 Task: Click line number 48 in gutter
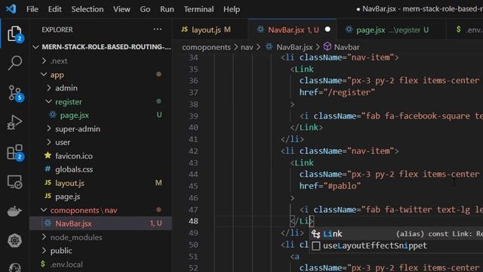point(193,221)
